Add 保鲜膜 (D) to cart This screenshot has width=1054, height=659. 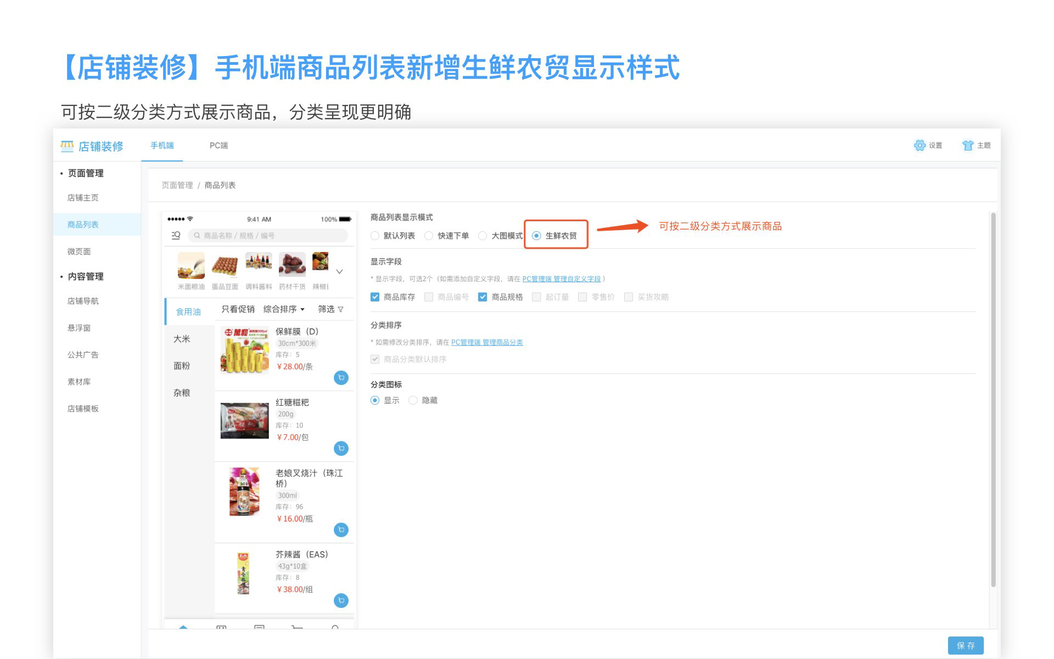pyautogui.click(x=341, y=378)
